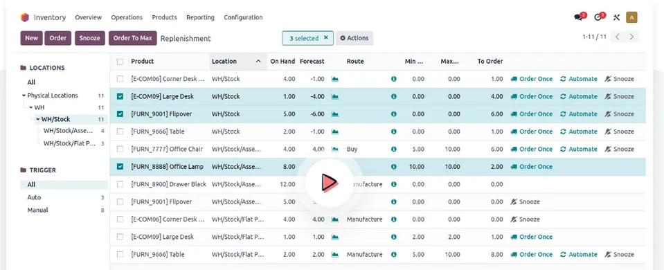Clear selection with the X on 3 selected

coord(325,37)
